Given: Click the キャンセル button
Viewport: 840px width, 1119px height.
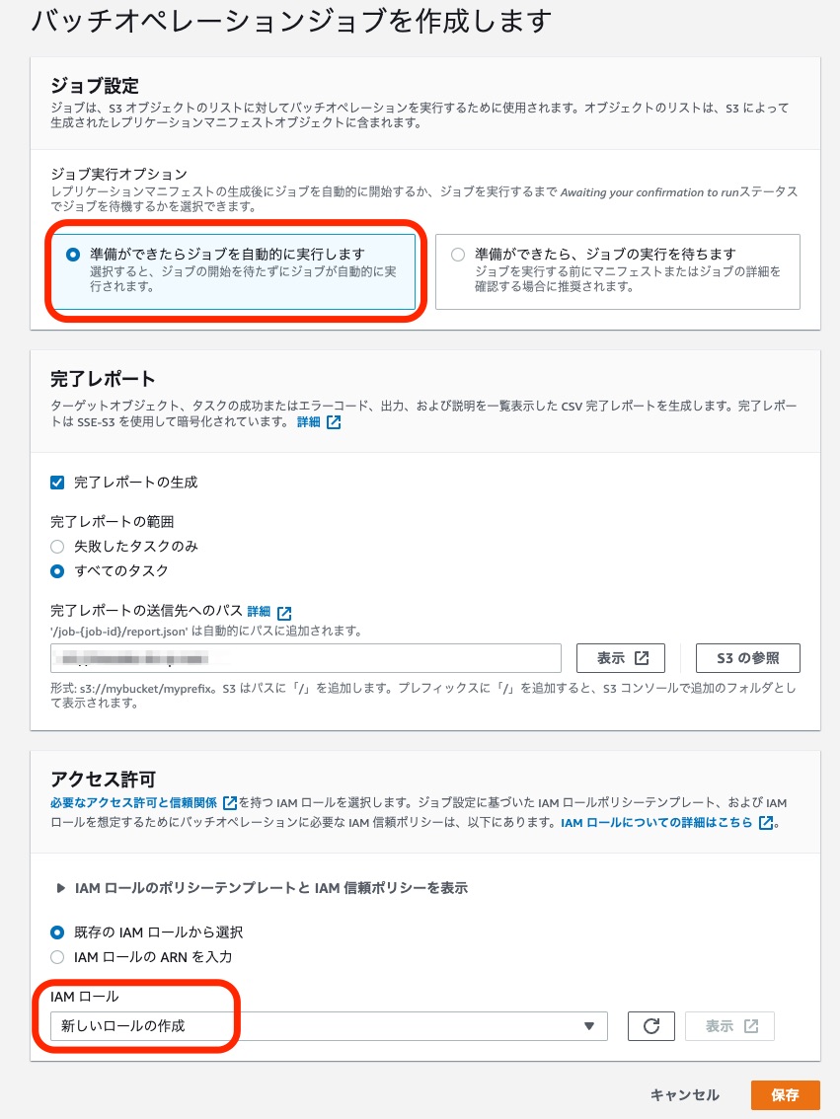Looking at the screenshot, I should click(684, 1094).
